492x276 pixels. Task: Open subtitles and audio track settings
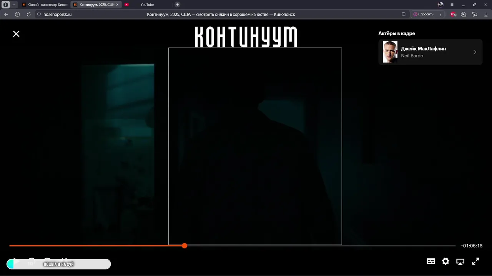pyautogui.click(x=431, y=261)
